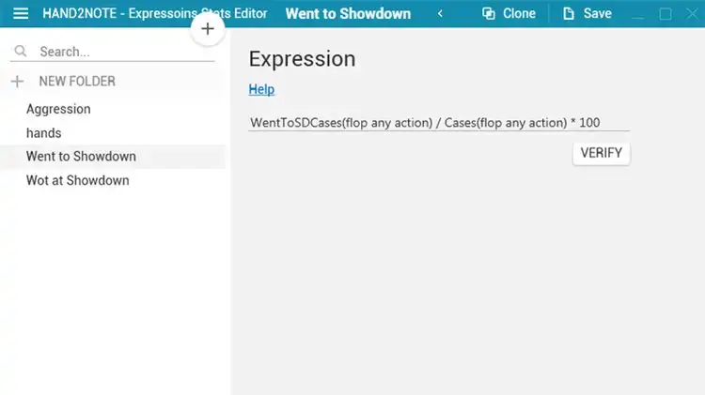
Task: Click the plus icon beside NEW FOLDER
Action: [17, 82]
